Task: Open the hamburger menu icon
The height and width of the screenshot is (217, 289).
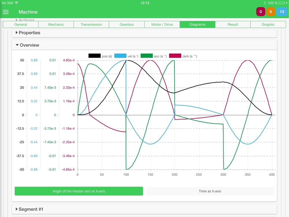Action: 5,12
